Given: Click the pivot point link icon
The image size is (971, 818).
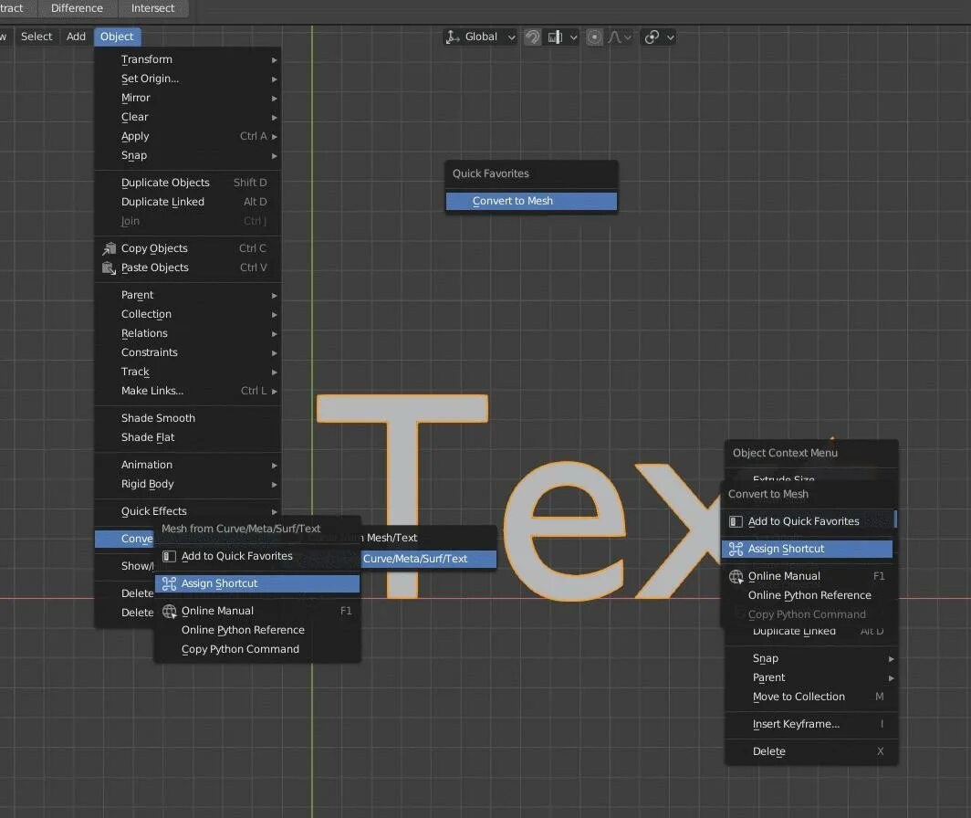Looking at the screenshot, I should (652, 37).
